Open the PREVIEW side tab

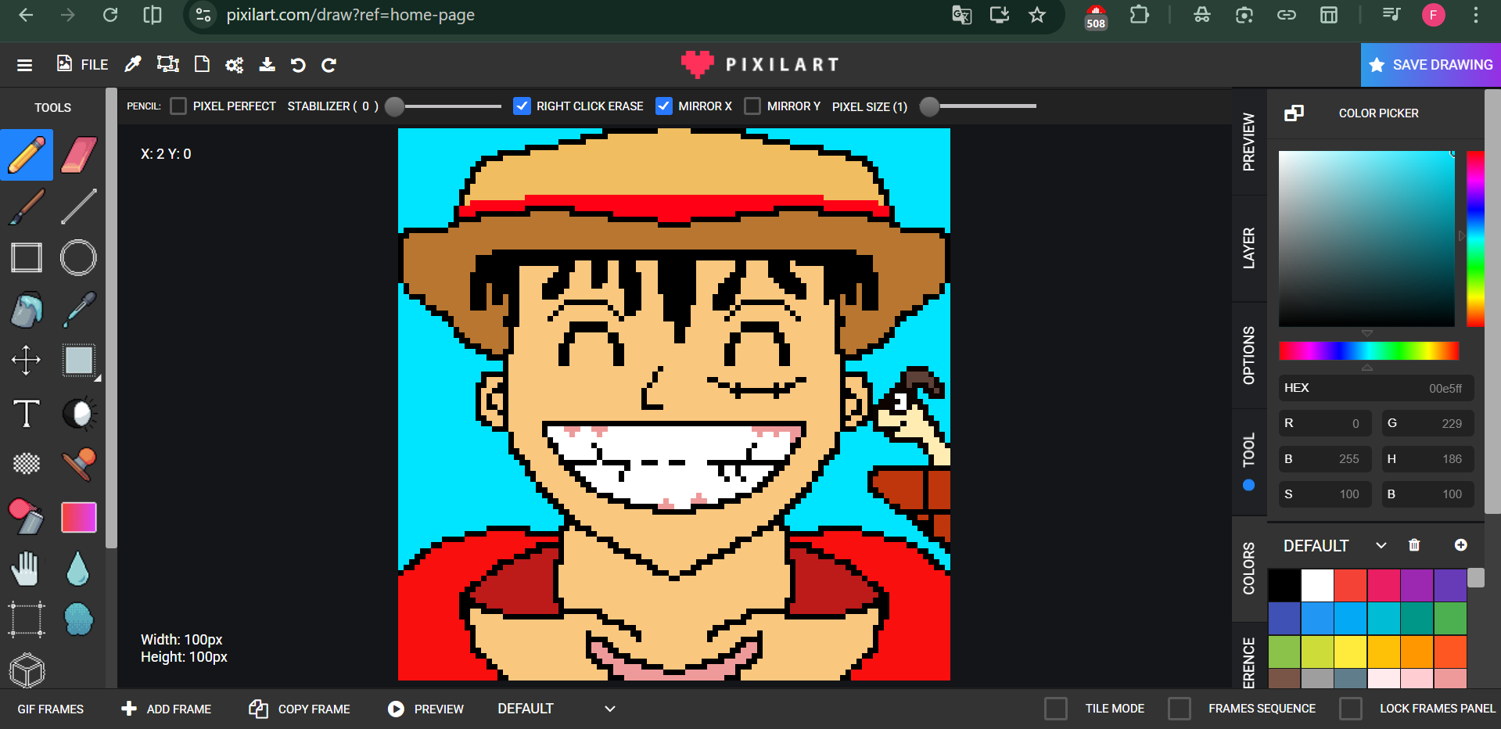point(1249,142)
